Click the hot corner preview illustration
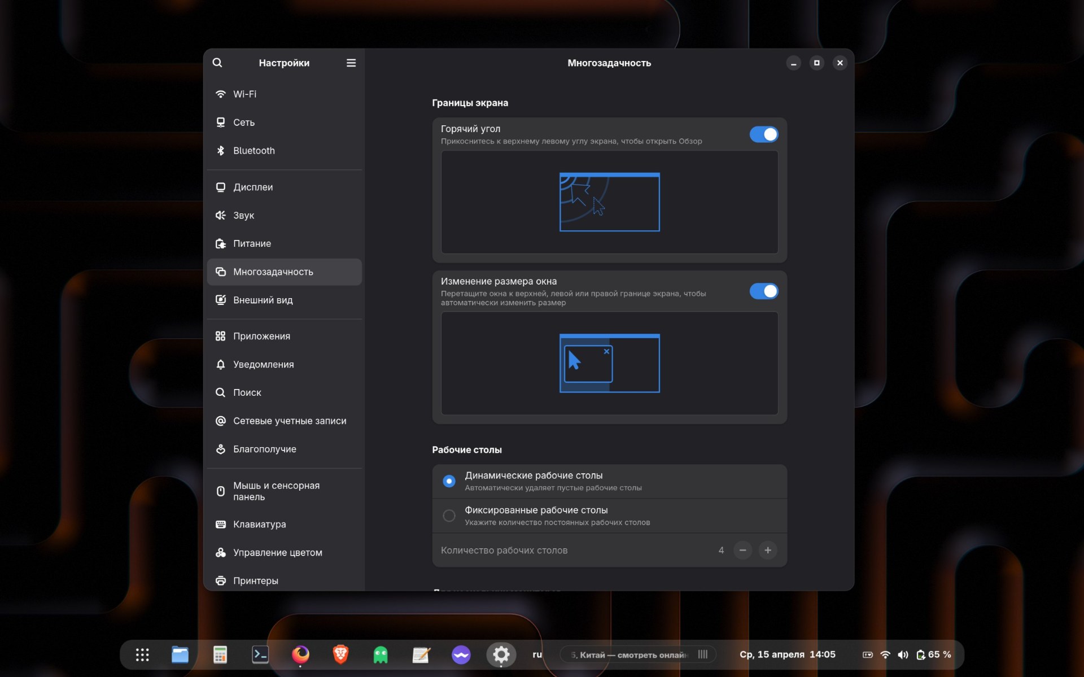The width and height of the screenshot is (1084, 677). 609,202
